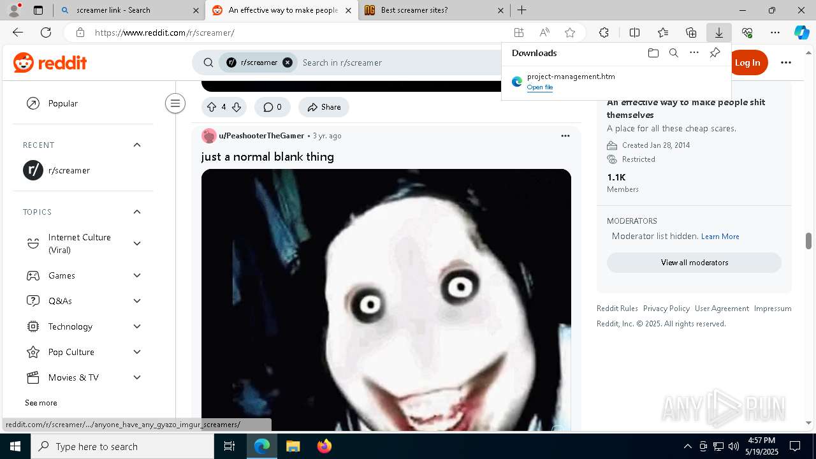Collapse the TOPICS section
This screenshot has height=459, width=816.
point(137,212)
